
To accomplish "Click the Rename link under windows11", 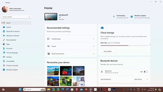I will pos(62,19).
